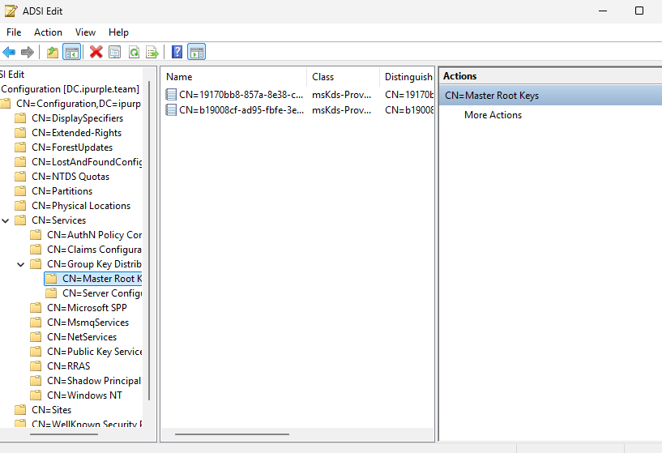Click the green Refresh icon
The width and height of the screenshot is (662, 453).
(134, 52)
